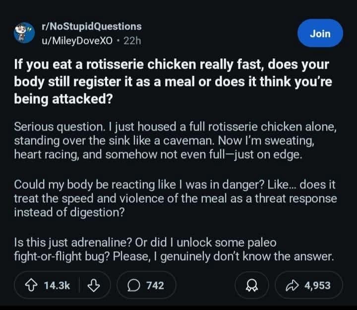The width and height of the screenshot is (357, 310).
Task: Join the r/NoStupidQuestions community
Action: click(x=320, y=34)
